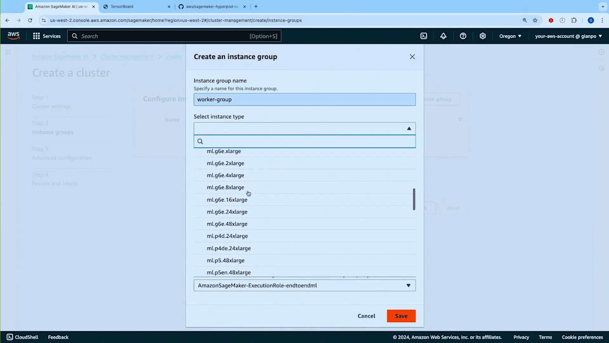Open the execution role dropdown
609x343 pixels.
coord(304,286)
